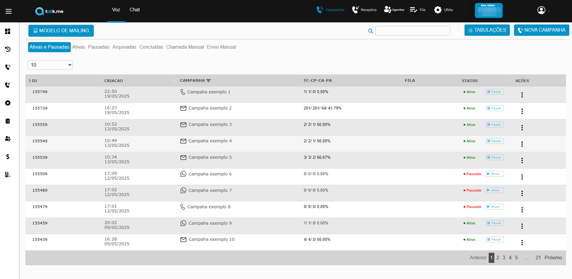572x279 pixels.
Task: Open the CAMPANHA column filter
Action: 208,81
